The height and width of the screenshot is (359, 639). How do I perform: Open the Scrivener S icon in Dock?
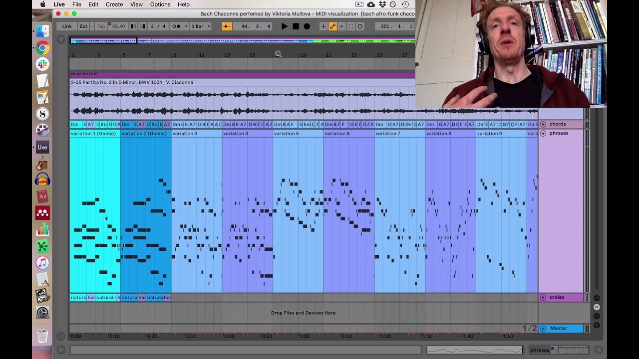tap(42, 114)
